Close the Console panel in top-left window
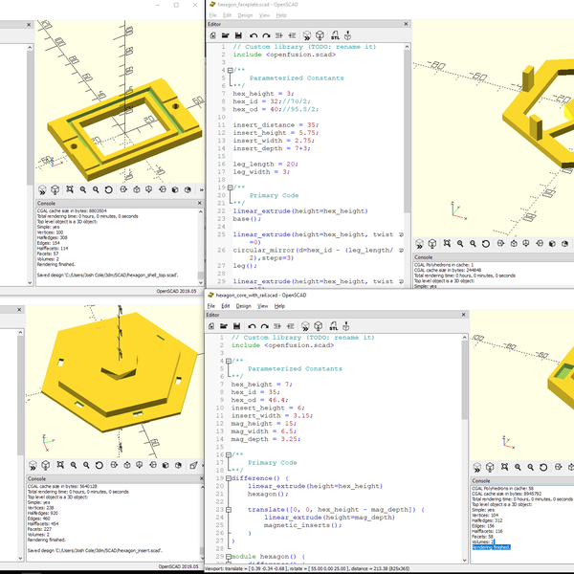 click(200, 203)
